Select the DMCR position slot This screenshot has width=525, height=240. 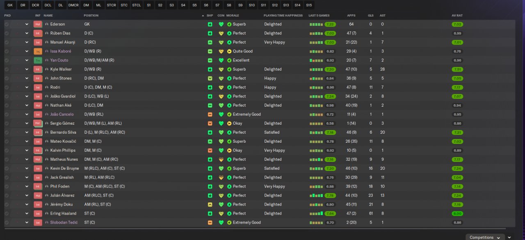coord(73,5)
